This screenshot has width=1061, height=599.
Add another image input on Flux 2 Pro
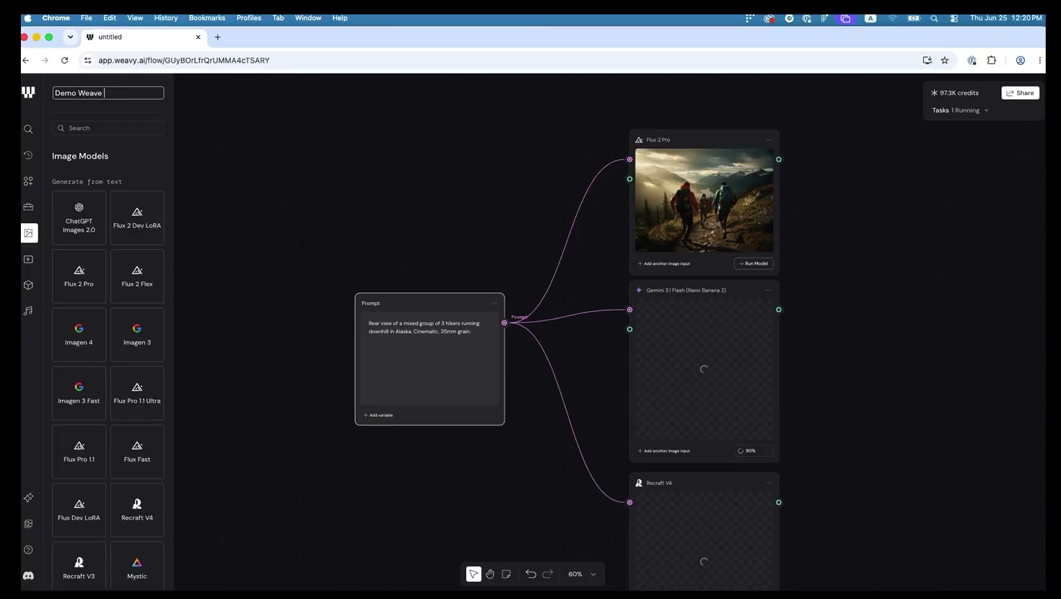[x=664, y=263]
